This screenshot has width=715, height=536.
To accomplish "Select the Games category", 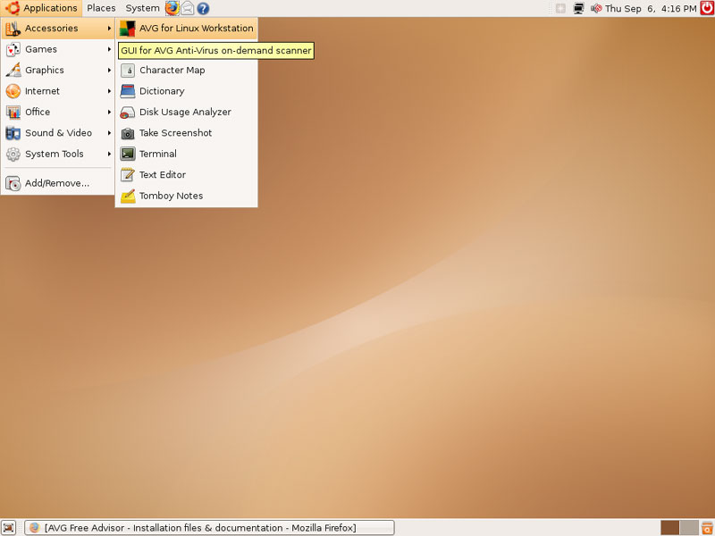I will pos(58,49).
